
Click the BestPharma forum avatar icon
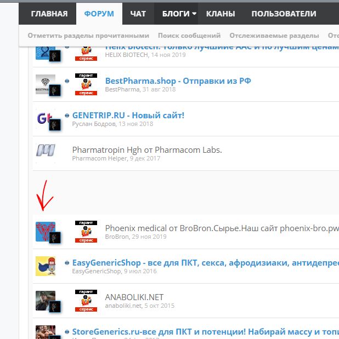(x=45, y=85)
